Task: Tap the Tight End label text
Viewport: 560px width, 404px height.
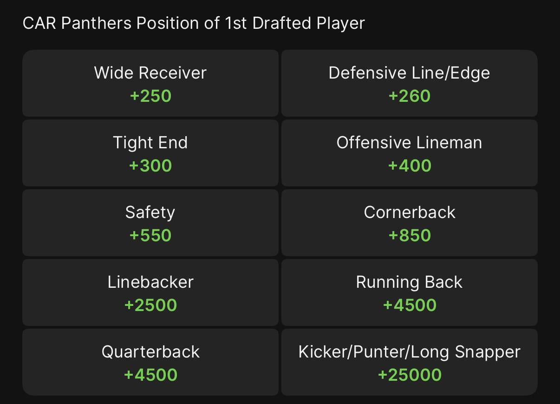Action: pyautogui.click(x=150, y=143)
